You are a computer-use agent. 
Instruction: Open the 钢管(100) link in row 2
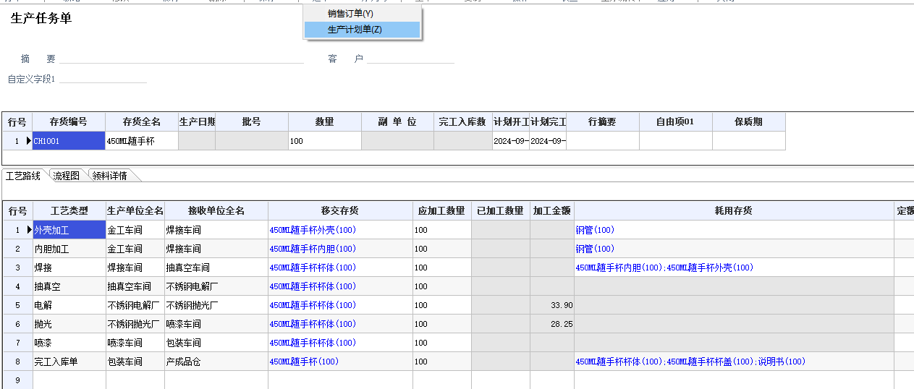[x=595, y=249]
